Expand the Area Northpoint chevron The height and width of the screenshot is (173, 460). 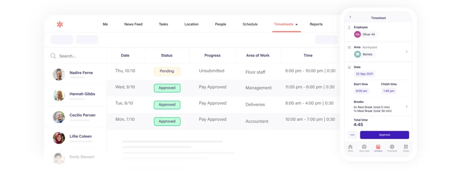[407, 52]
